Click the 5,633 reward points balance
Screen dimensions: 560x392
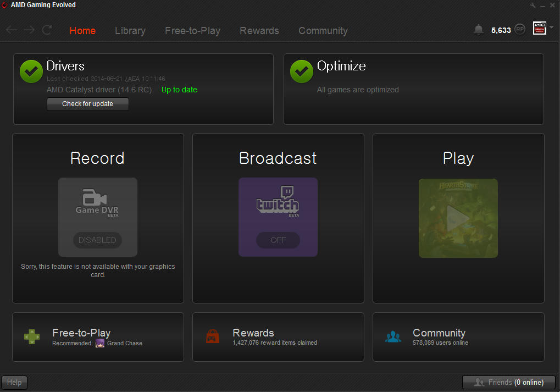[501, 30]
